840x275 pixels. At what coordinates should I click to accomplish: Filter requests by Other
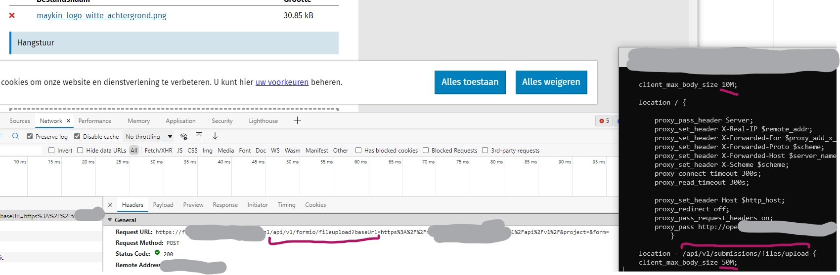(x=341, y=151)
